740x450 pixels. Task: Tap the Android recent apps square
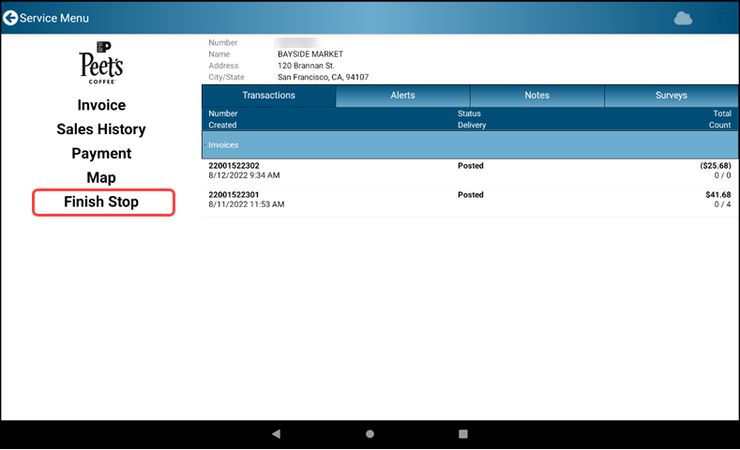tap(463, 433)
